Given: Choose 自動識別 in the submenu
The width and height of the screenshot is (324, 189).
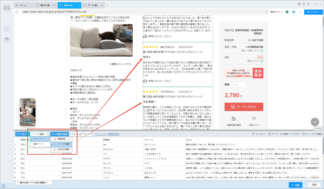Looking at the screenshot, I should coord(61,139).
